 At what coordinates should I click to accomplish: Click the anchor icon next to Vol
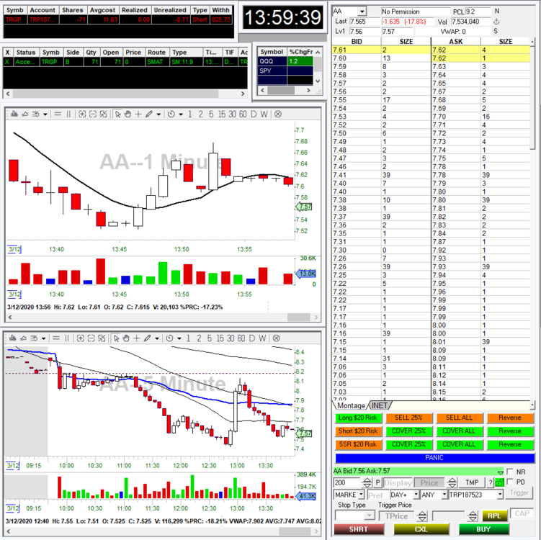pos(496,22)
